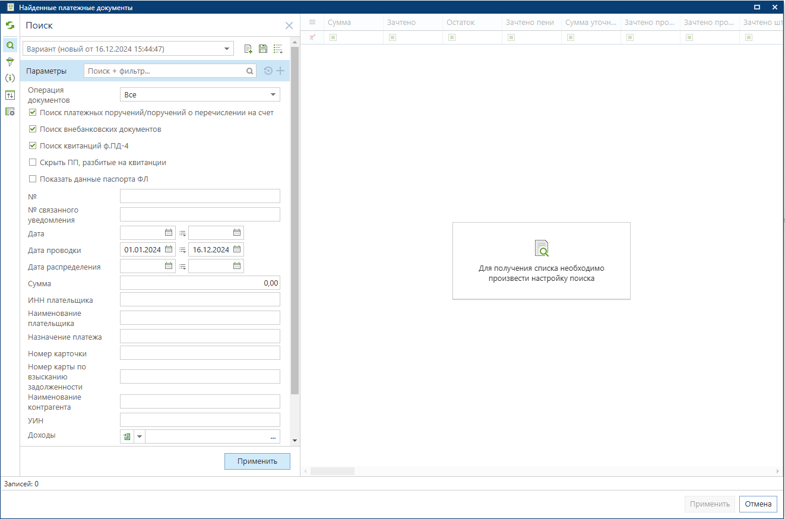The image size is (785, 519).
Task: Open the calendar for the Дата распределения start field
Action: click(x=169, y=266)
